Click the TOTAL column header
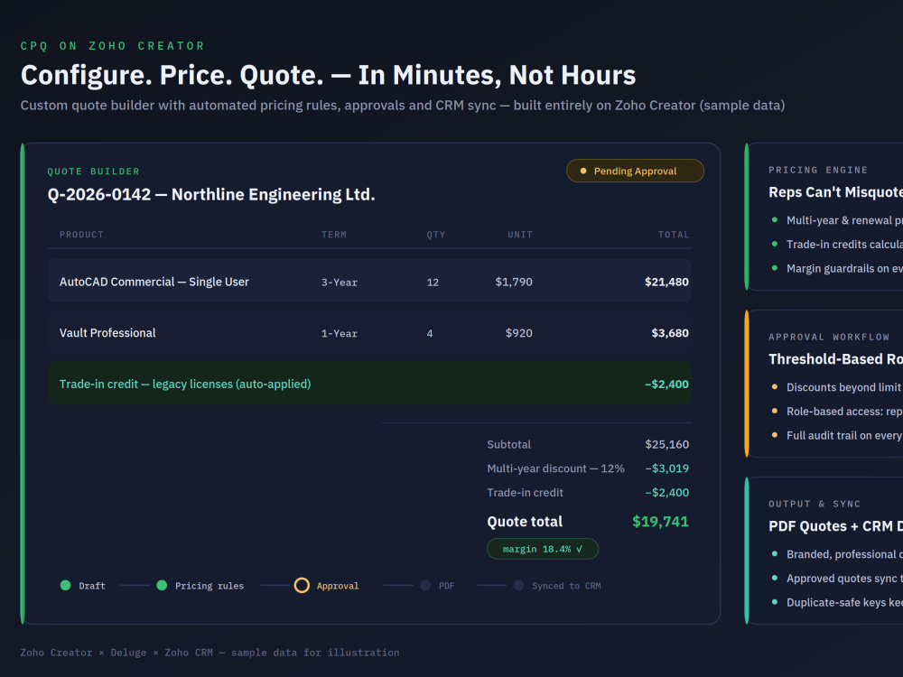Screen dimensions: 903x677 (x=674, y=235)
